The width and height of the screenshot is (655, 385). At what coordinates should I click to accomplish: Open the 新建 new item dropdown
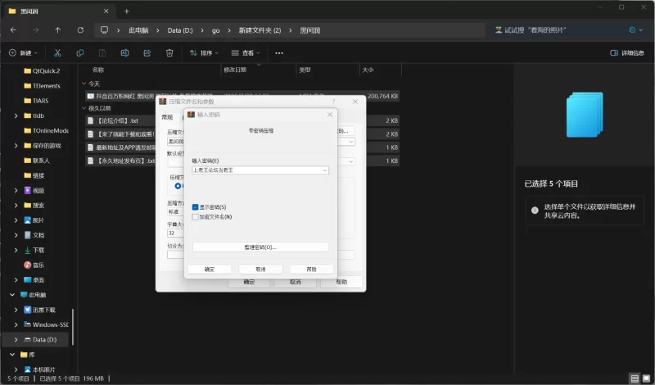pos(24,53)
